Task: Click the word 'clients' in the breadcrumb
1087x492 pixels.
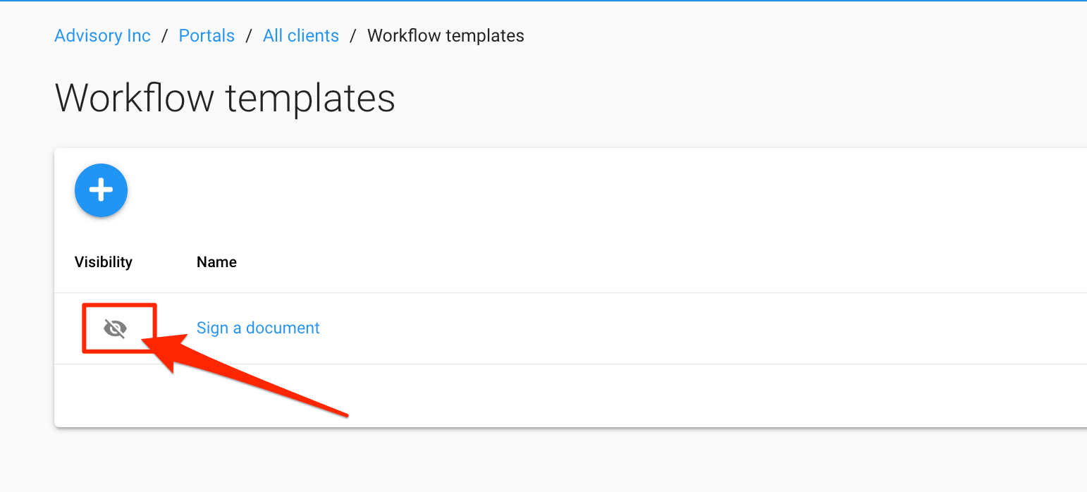Action: point(315,36)
